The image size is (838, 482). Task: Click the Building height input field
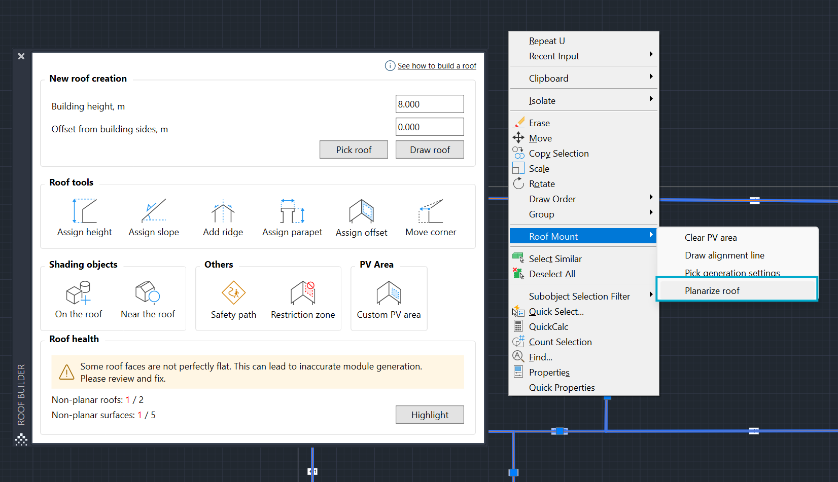pyautogui.click(x=429, y=104)
